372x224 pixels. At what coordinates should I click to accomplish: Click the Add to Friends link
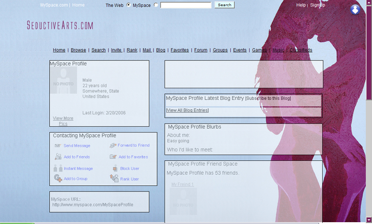[77, 157]
